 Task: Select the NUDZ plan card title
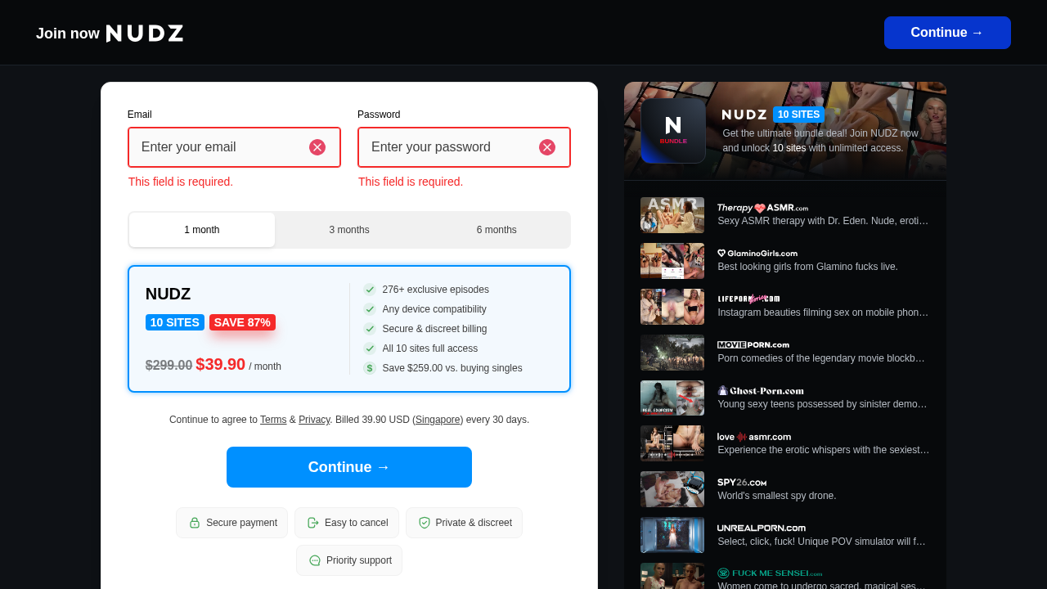tap(168, 294)
